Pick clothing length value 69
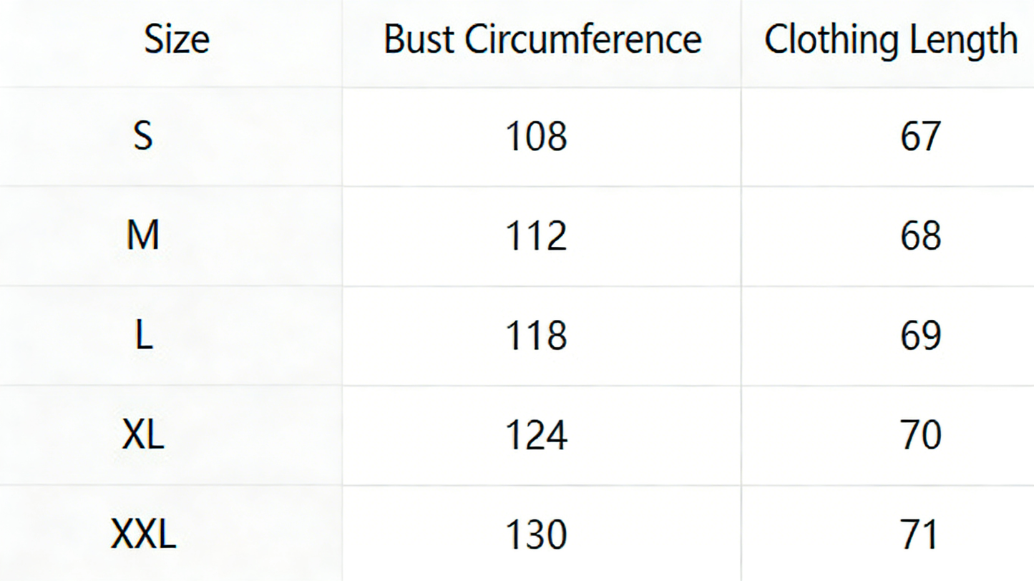 920,335
